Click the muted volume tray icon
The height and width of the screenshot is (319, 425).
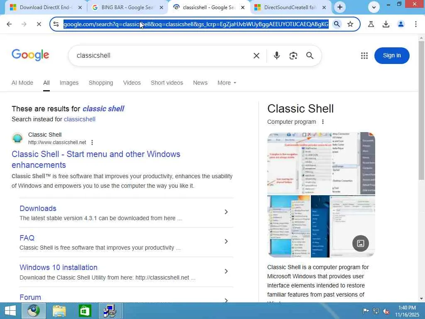pyautogui.click(x=386, y=311)
